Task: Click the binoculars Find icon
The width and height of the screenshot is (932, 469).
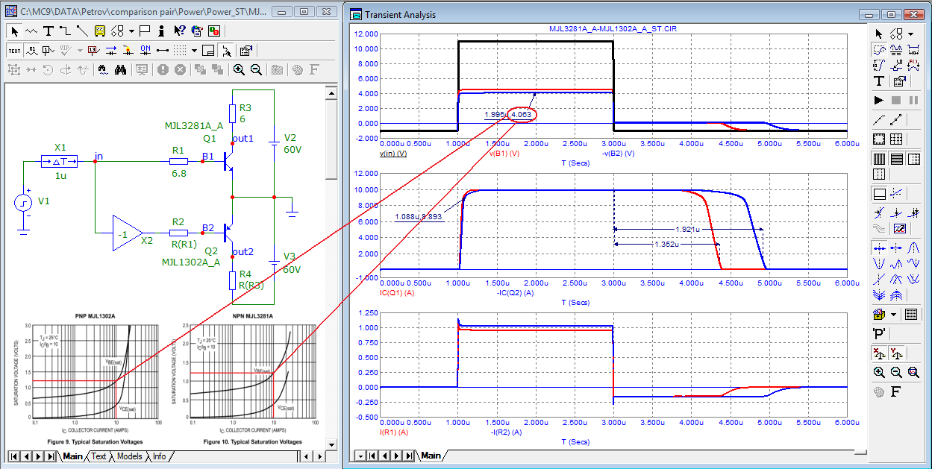Action: point(122,70)
